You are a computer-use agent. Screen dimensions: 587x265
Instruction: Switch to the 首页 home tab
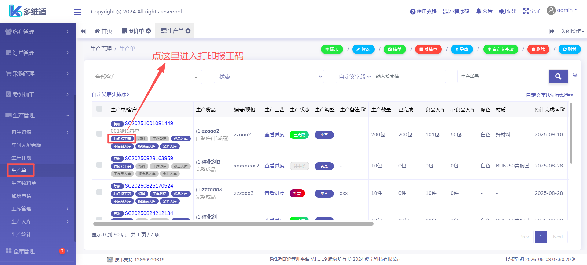click(x=104, y=31)
